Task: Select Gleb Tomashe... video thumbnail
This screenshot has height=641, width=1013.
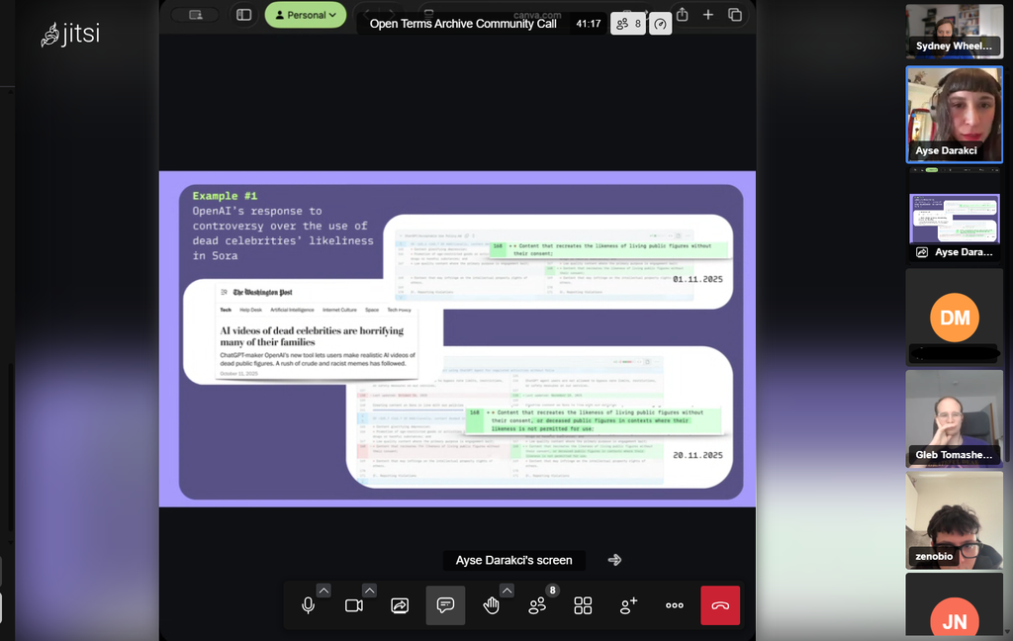Action: (955, 418)
